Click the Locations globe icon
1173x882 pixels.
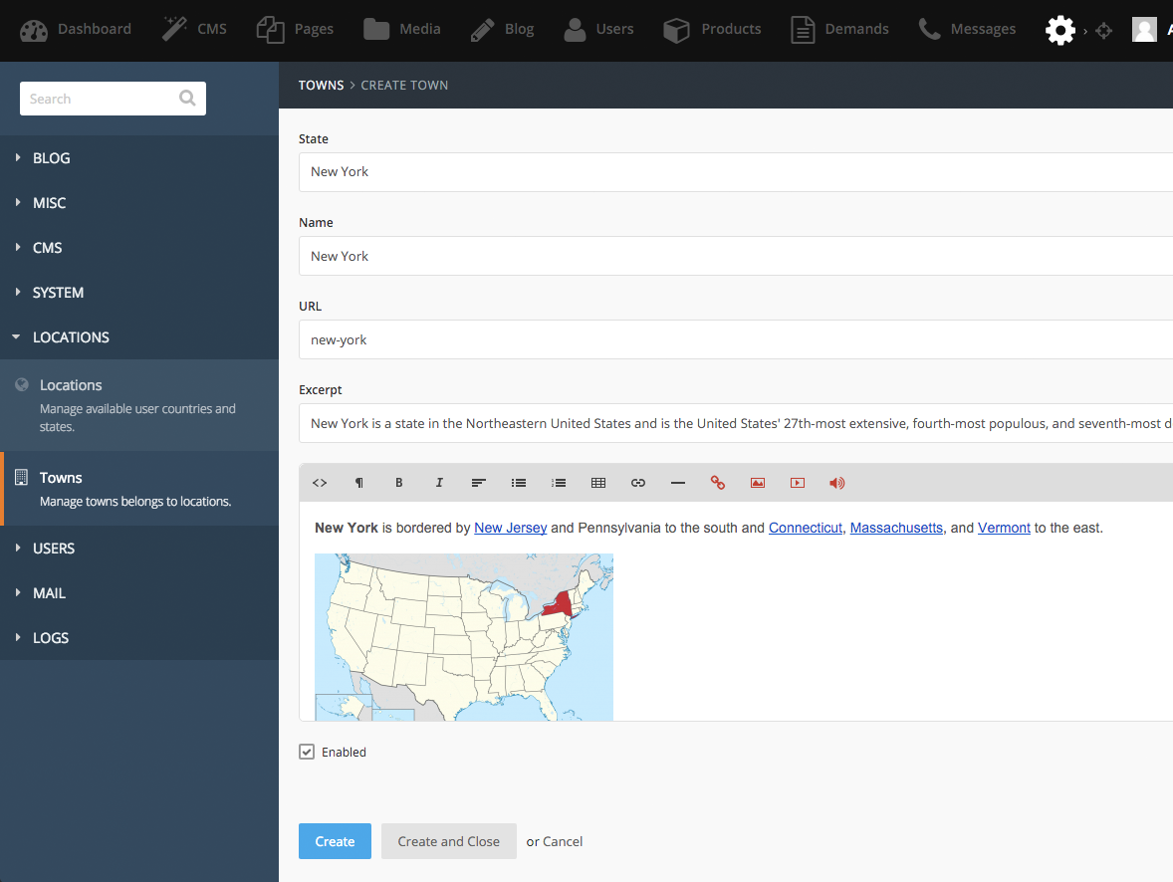tap(22, 384)
